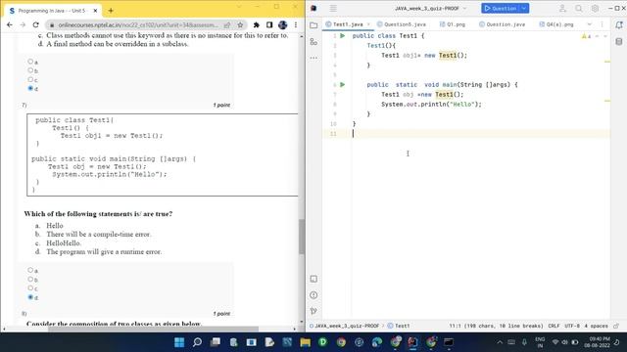Screen dimensions: 627x352
Task: Change CRLF line separator setting
Action: tap(554, 326)
